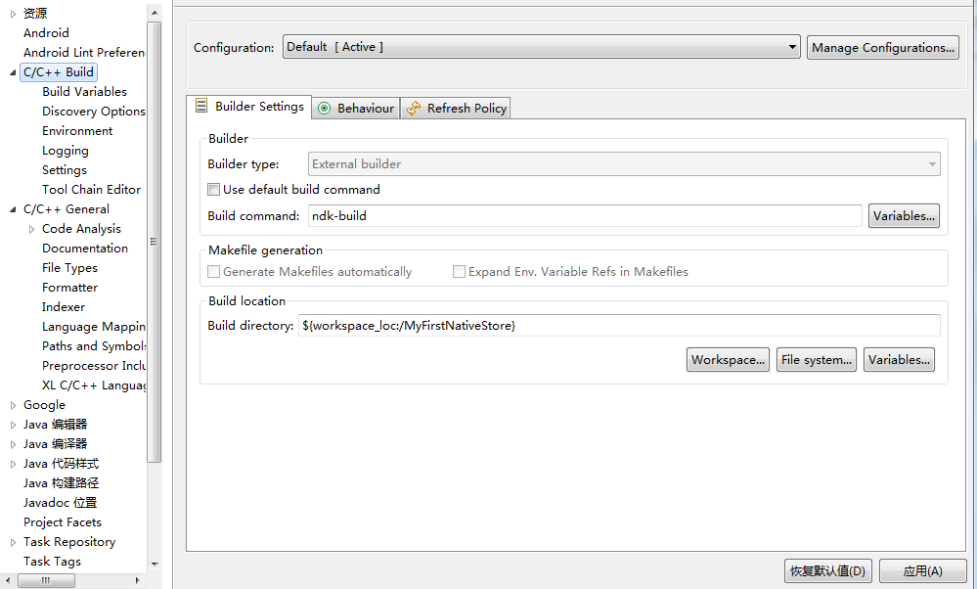This screenshot has height=589, width=977.
Task: Select Java 构建路径 item
Action: tap(61, 483)
